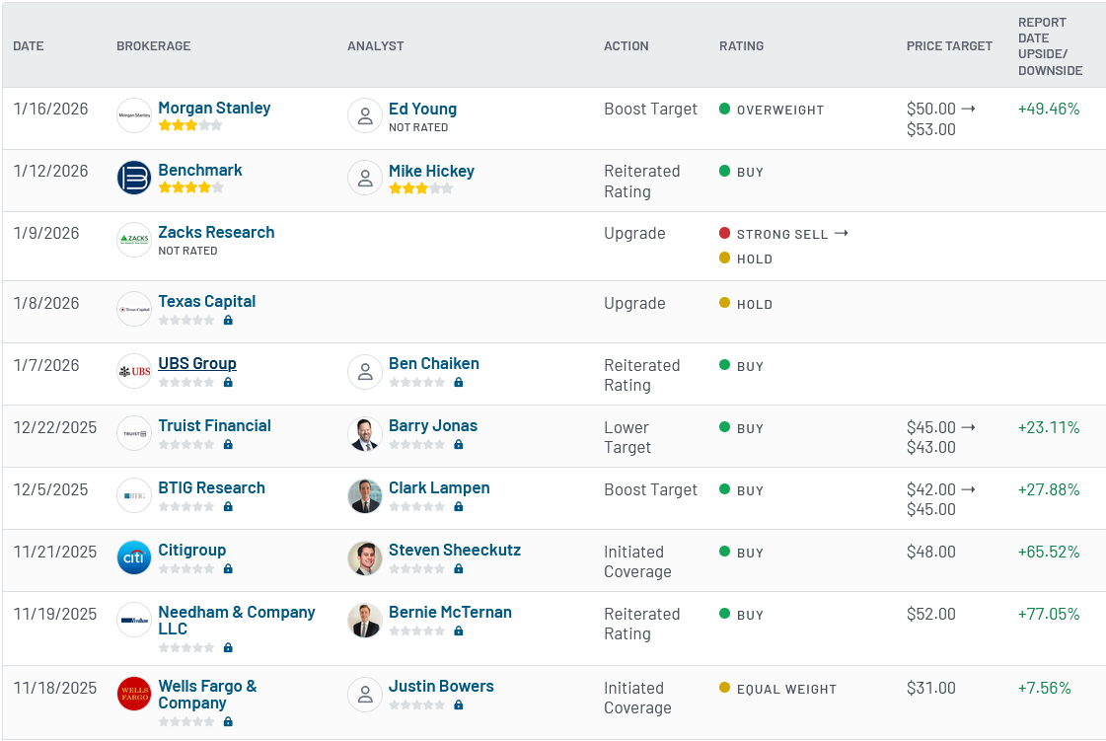
Task: Open the Texas Capital brokerage link
Action: pyautogui.click(x=206, y=301)
